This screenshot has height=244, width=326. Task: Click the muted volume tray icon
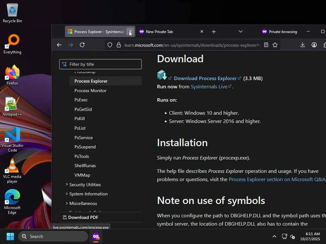(293, 236)
